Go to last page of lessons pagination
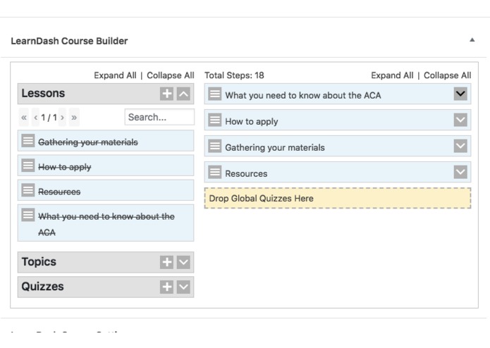 tap(75, 118)
